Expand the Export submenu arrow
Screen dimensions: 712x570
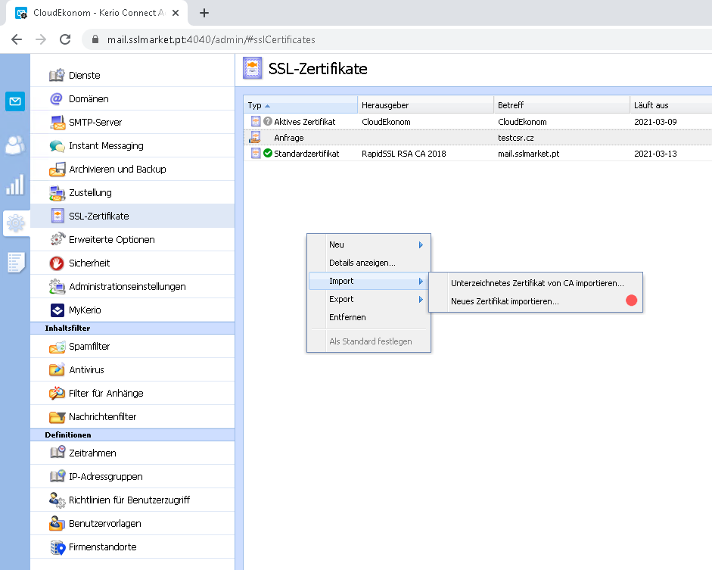421,299
